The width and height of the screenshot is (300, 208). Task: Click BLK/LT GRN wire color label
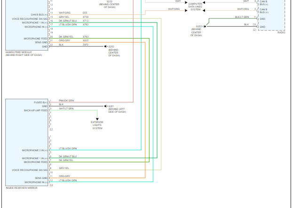242,17
